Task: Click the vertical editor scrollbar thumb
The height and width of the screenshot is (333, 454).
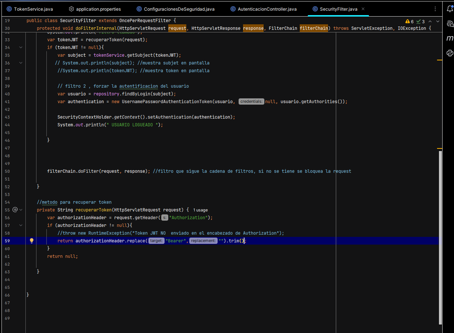Action: [x=440, y=237]
